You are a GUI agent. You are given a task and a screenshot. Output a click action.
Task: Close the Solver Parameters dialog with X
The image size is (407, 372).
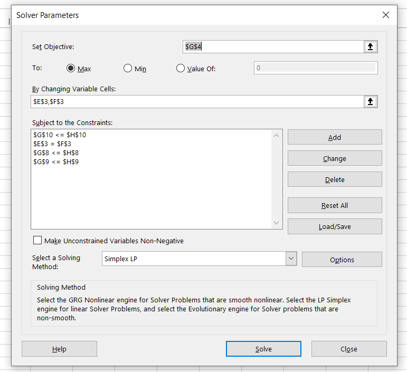click(386, 15)
